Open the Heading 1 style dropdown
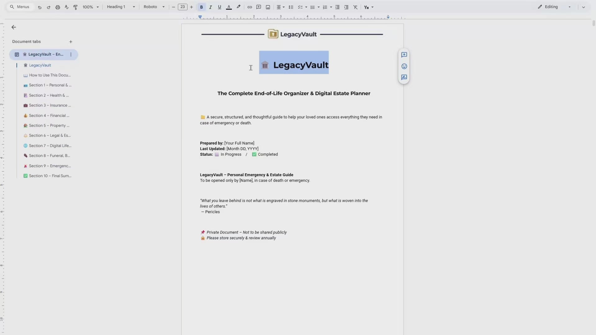The height and width of the screenshot is (335, 596). (x=121, y=7)
